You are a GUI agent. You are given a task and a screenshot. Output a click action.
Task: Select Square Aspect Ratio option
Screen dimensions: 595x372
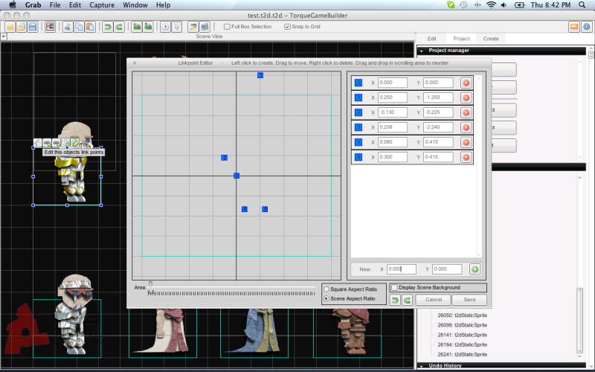(x=327, y=289)
